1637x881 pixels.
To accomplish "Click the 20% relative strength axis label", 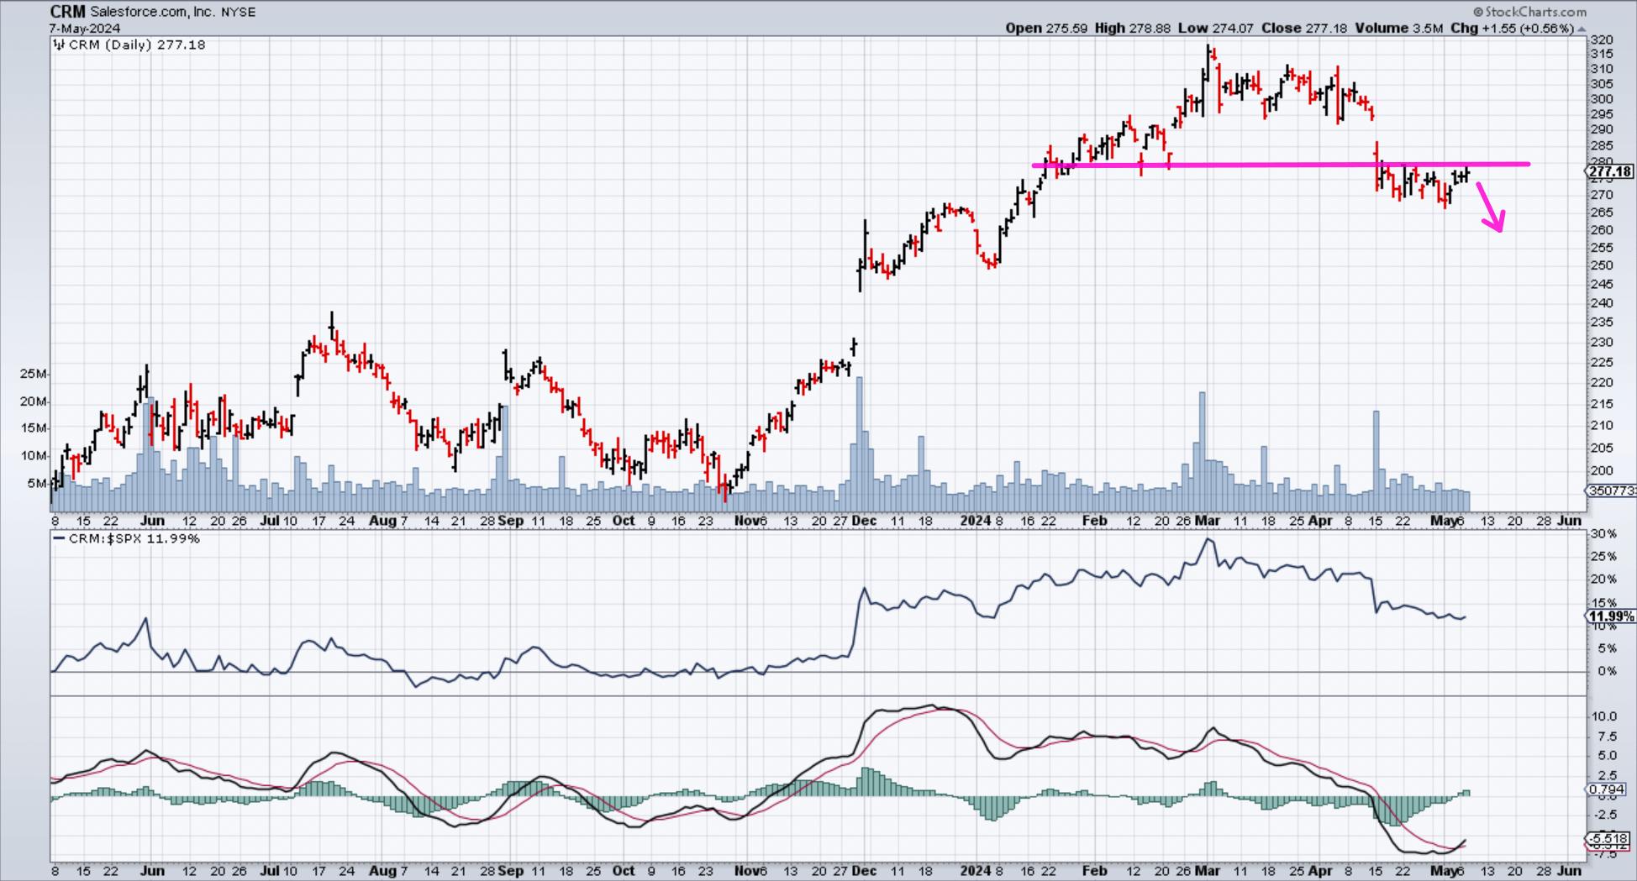I will coord(1603,579).
